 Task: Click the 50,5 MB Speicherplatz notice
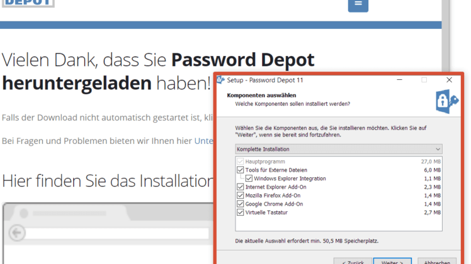(307, 241)
